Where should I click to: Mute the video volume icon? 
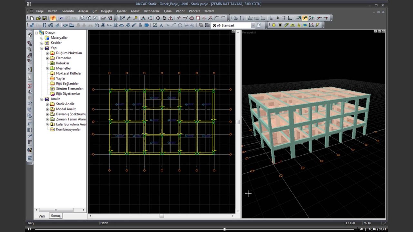pyautogui.click(x=361, y=229)
